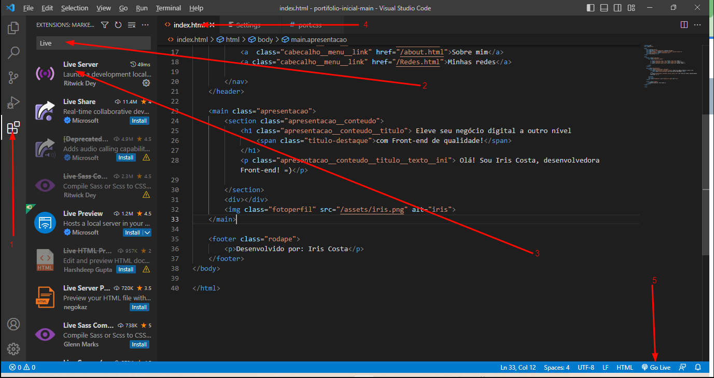
Task: Split the editor to the right
Action: point(684,25)
